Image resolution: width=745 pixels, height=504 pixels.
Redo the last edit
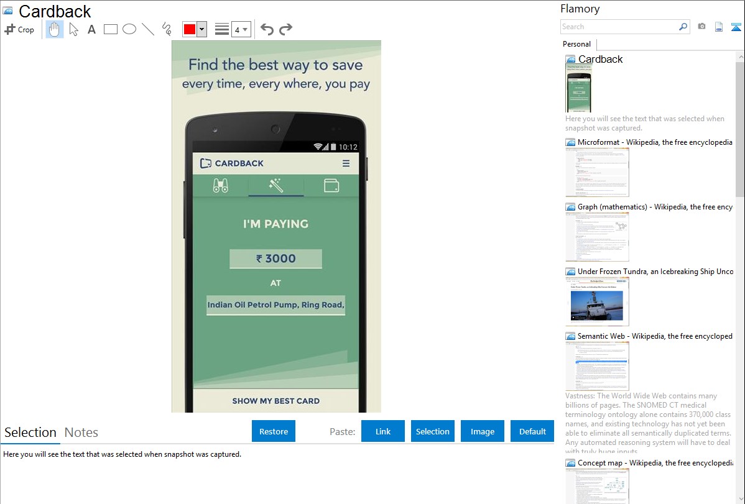click(285, 29)
